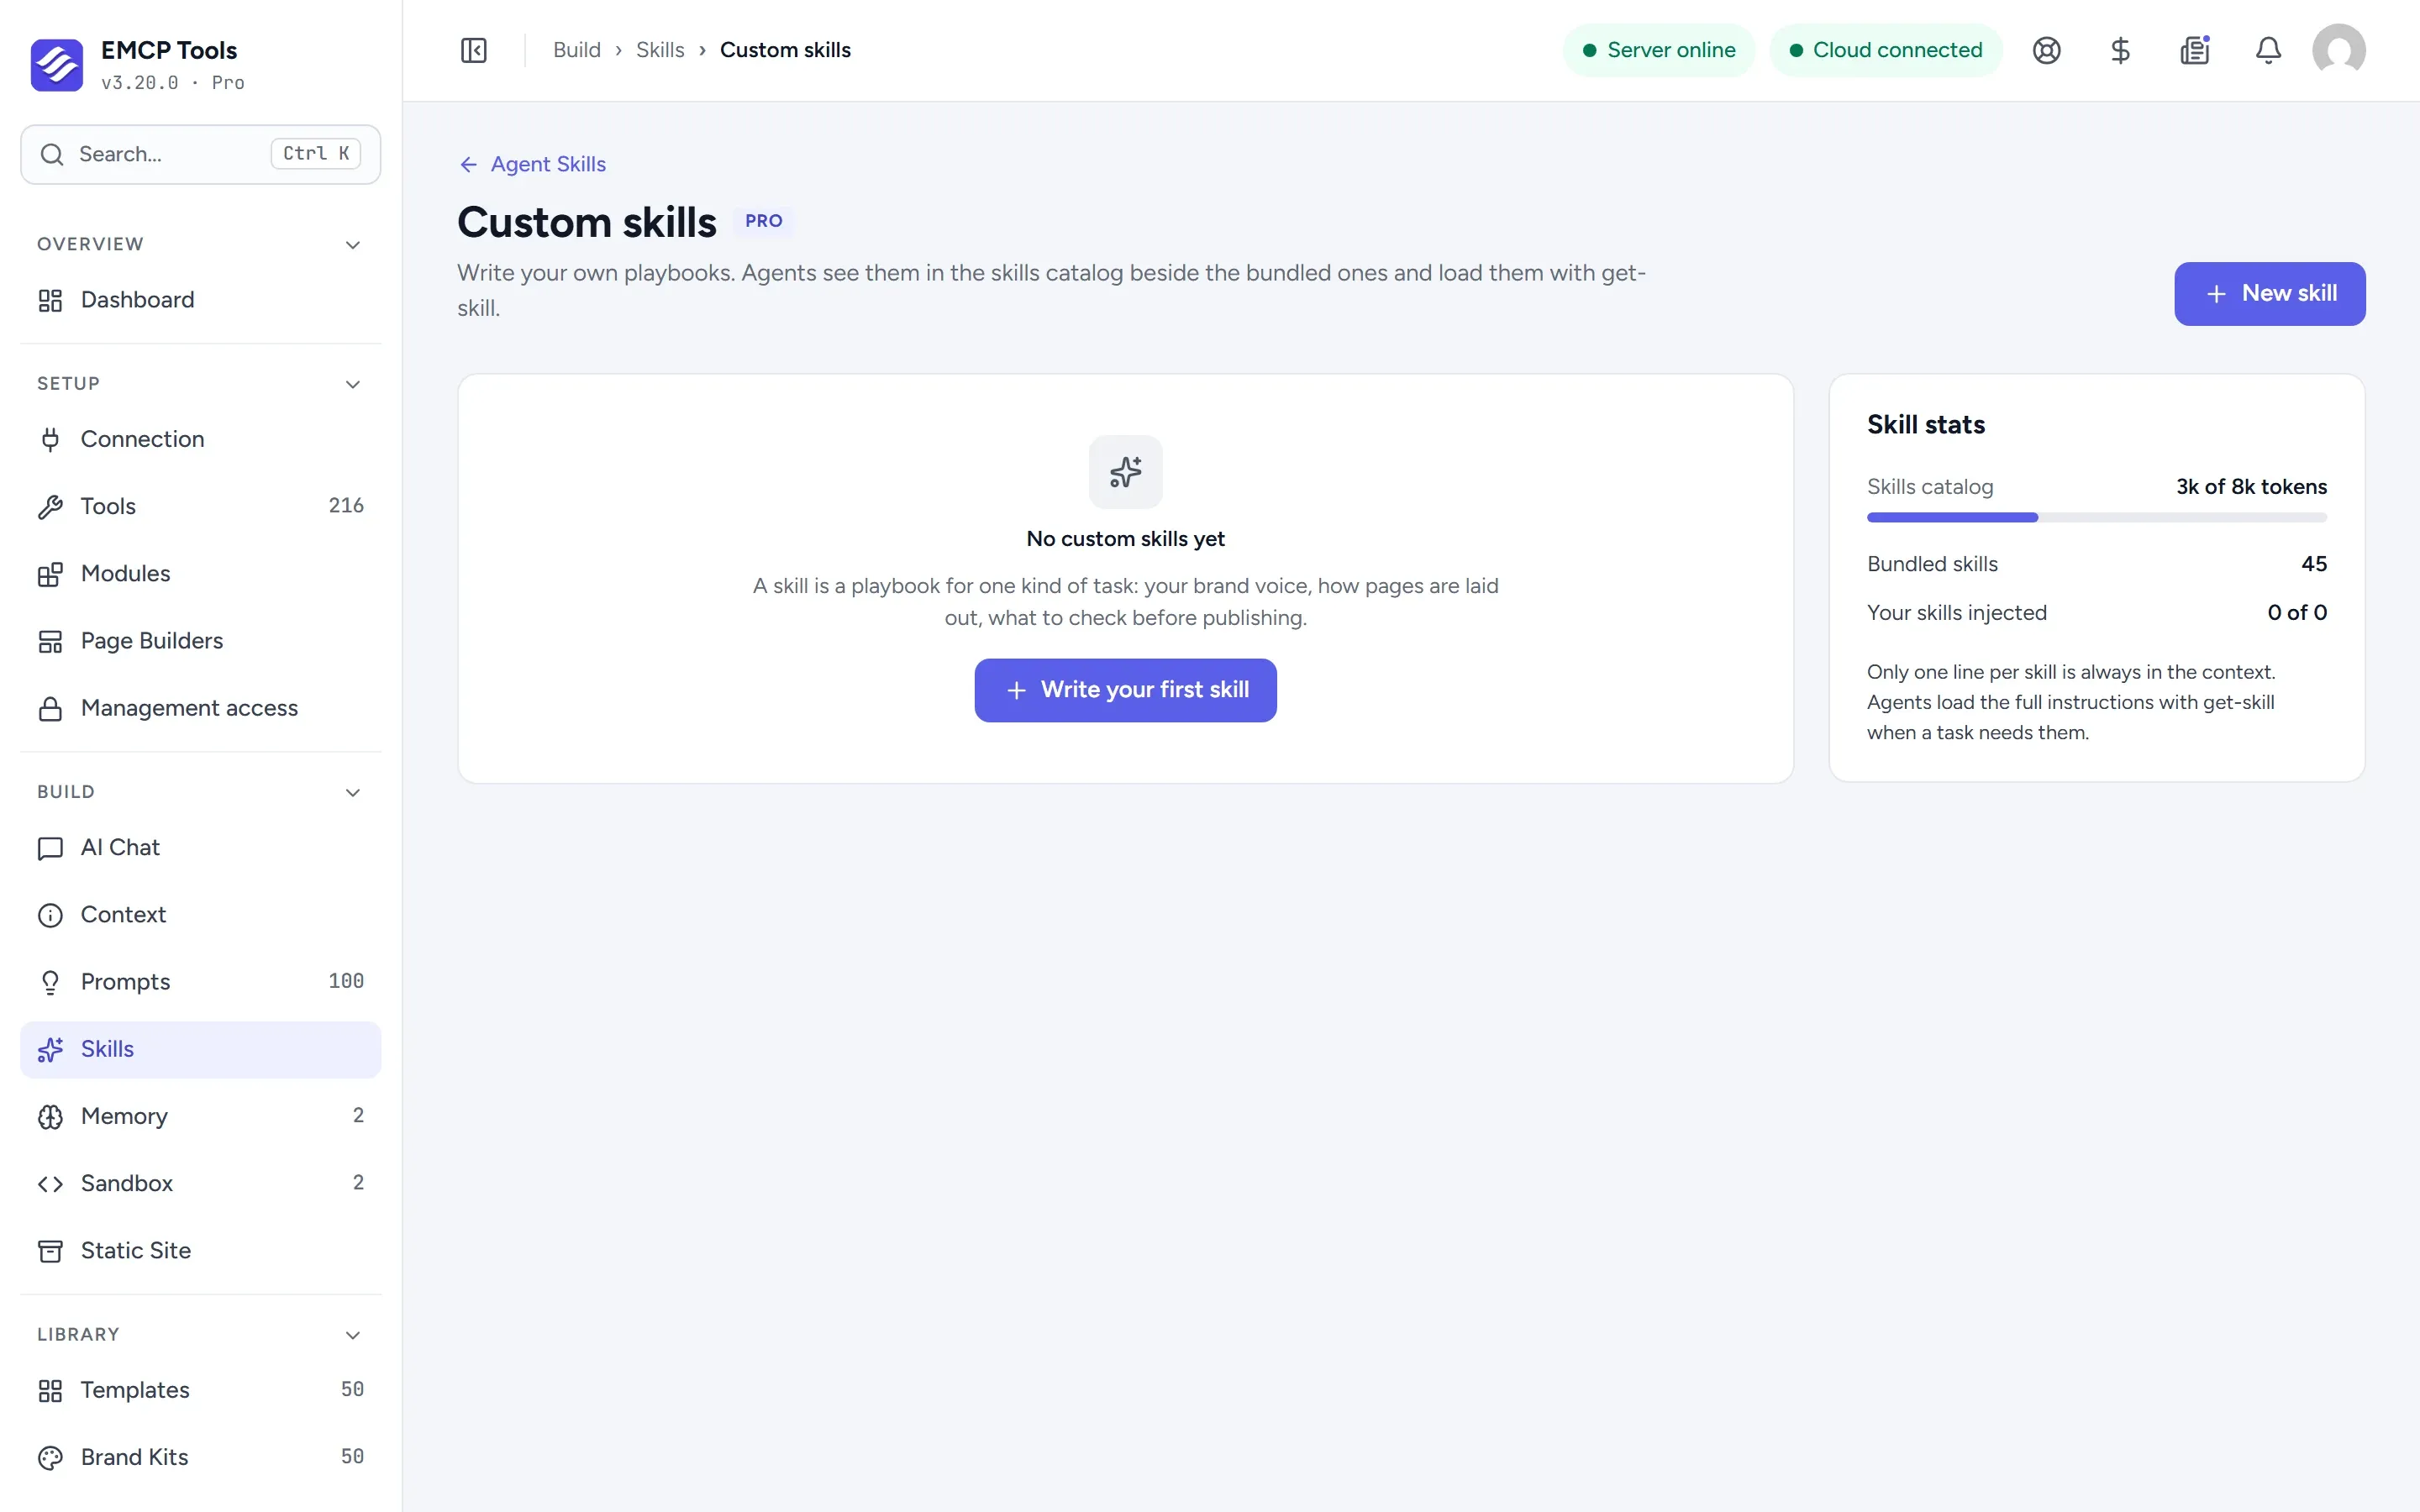Screen dimensions: 2420x1512
Task: Click the Ctrl K shortcut badge
Action: coord(315,154)
